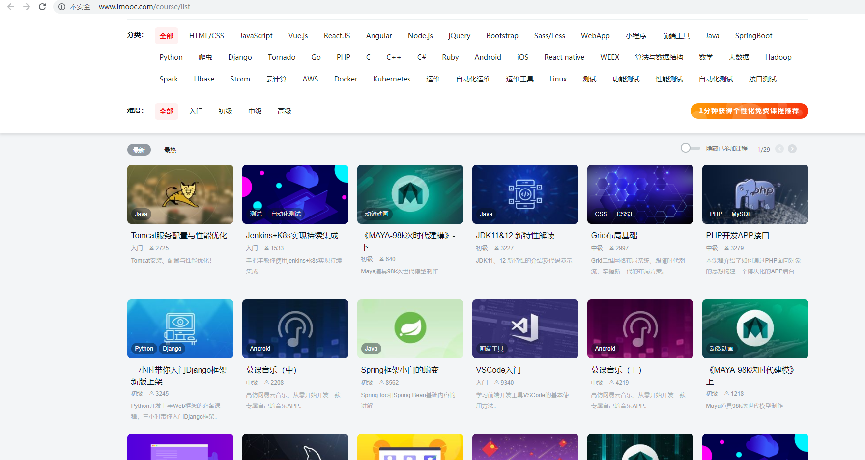Open the site security info icon
Image resolution: width=865 pixels, height=460 pixels.
(62, 7)
